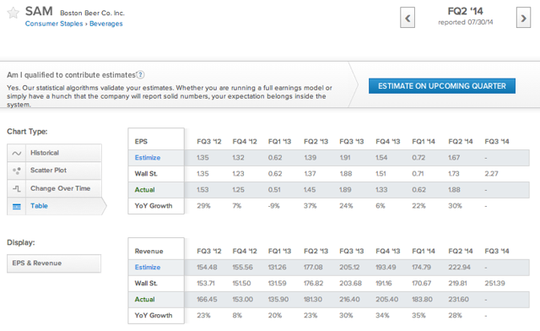This screenshot has width=540, height=331.
Task: Click Actual label in Revenue table
Action: [x=144, y=299]
